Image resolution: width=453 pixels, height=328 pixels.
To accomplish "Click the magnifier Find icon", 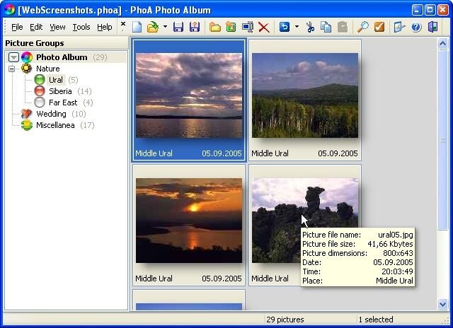I will tap(362, 27).
